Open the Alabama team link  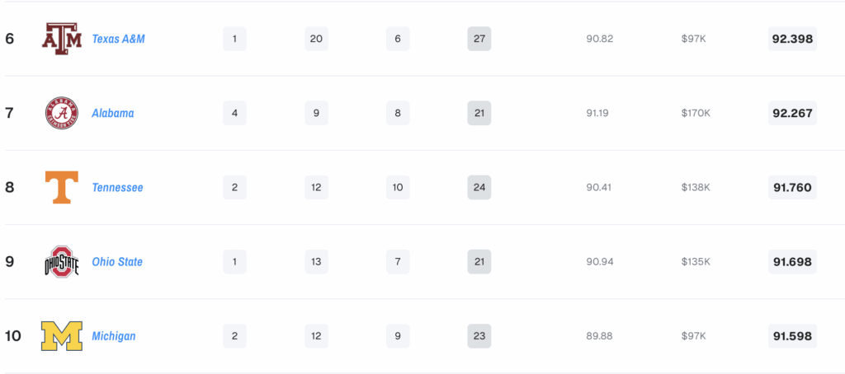113,113
